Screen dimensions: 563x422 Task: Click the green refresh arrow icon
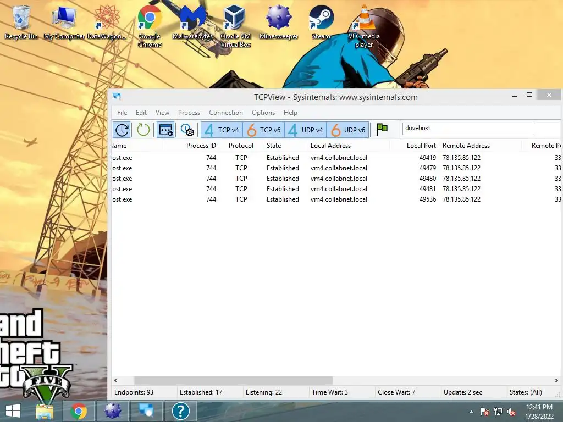pyautogui.click(x=143, y=130)
